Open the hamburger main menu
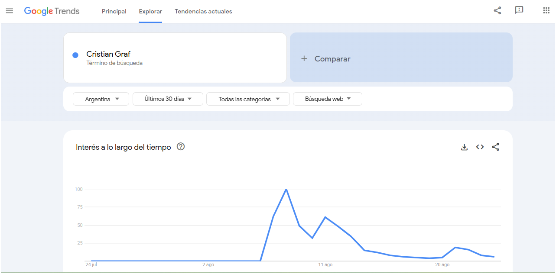556x274 pixels. (10, 11)
